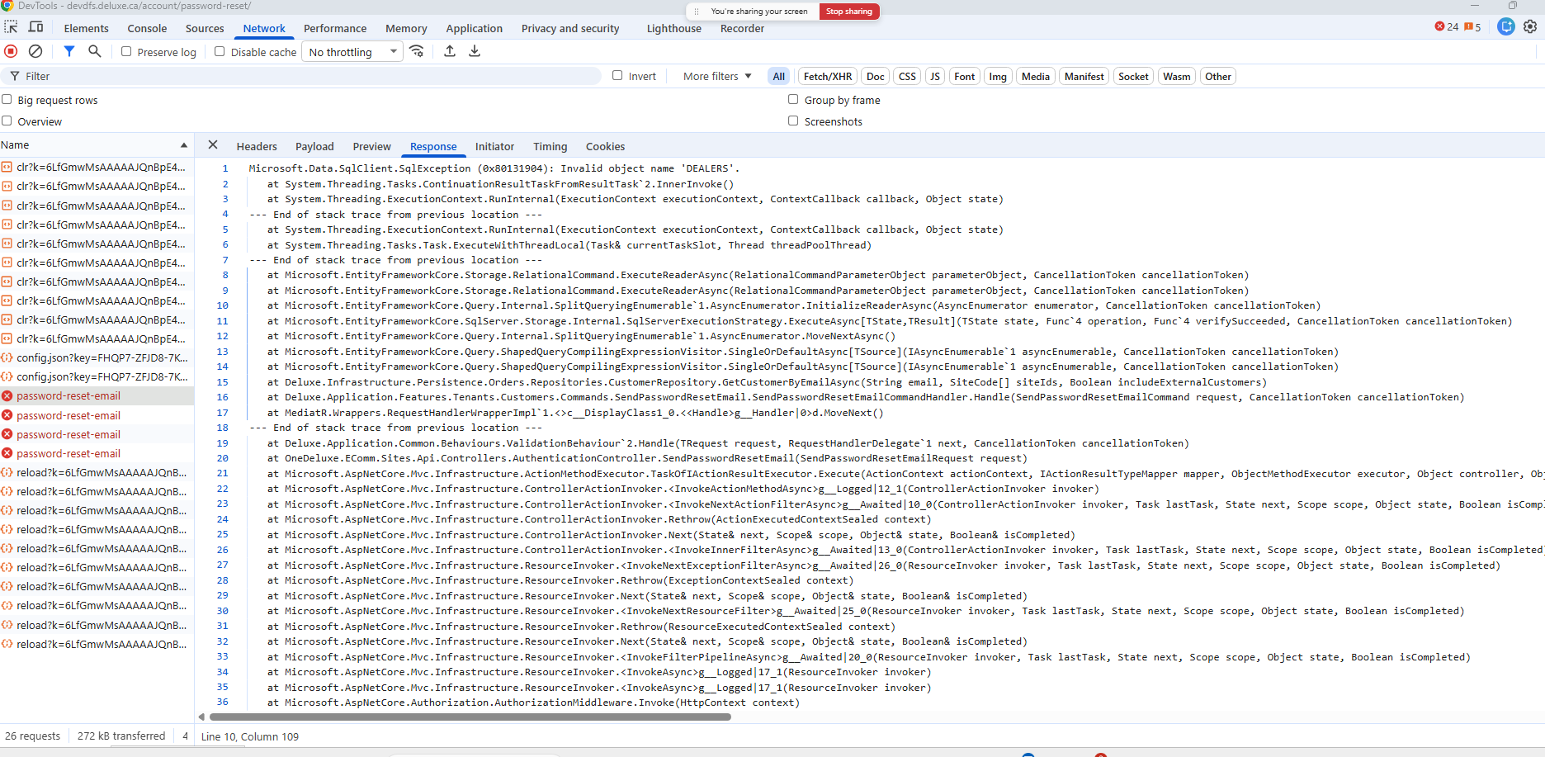Viewport: 1545px width, 757px height.
Task: Open network conditions wifi icon
Action: pyautogui.click(x=417, y=51)
